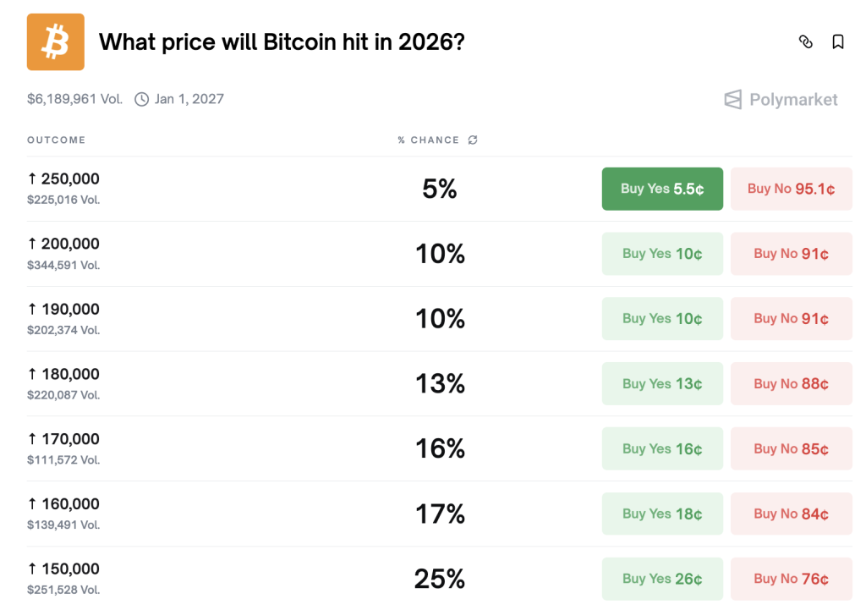Buy No at 76¢ for 150,000
This screenshot has height=610, width=866.
click(x=791, y=580)
